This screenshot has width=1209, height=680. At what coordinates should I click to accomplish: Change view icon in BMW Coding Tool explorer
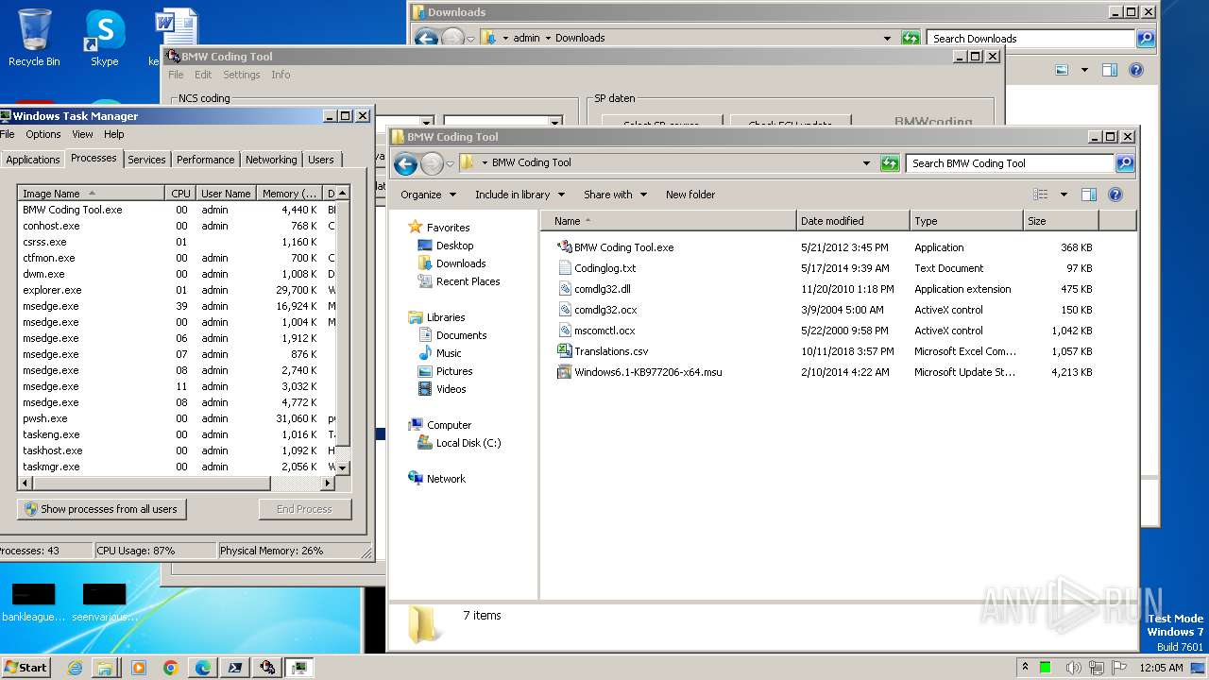1040,195
